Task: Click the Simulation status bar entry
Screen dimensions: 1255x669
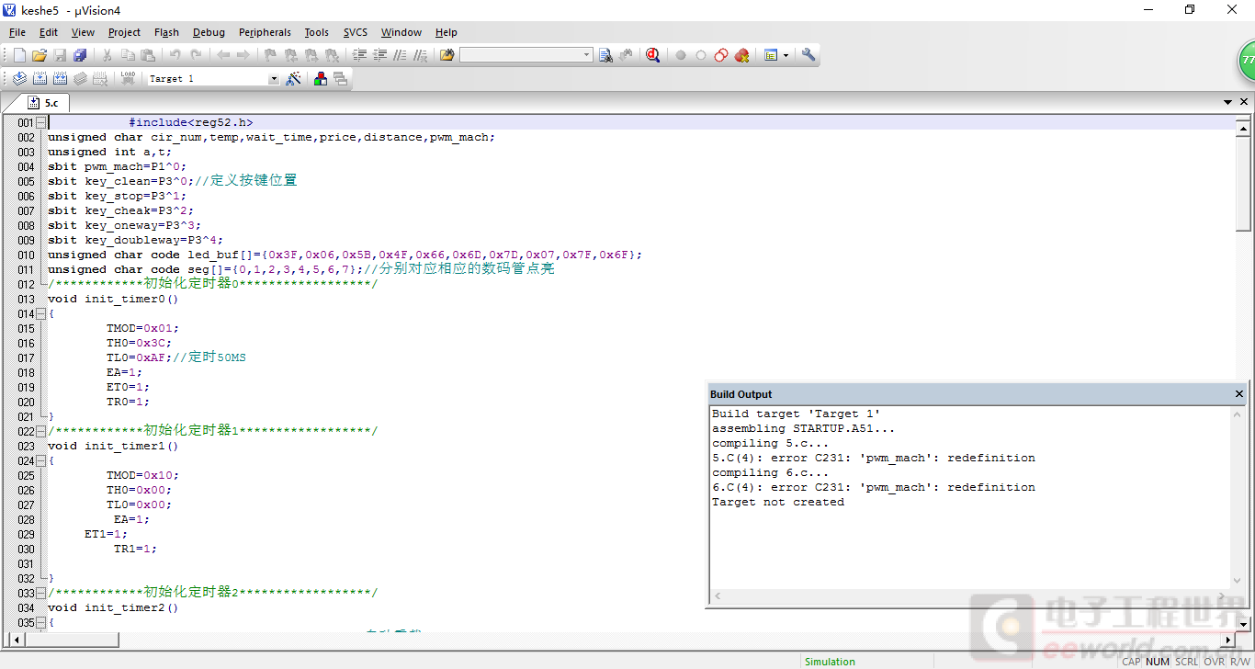Action: (830, 662)
